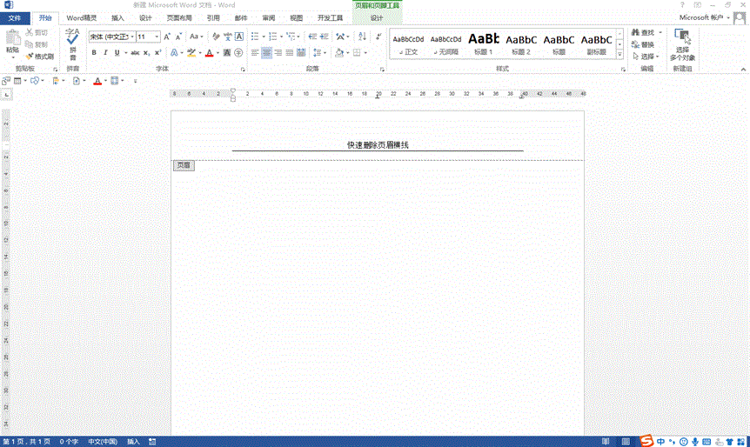
Task: Toggle Bold formatting
Action: point(94,52)
